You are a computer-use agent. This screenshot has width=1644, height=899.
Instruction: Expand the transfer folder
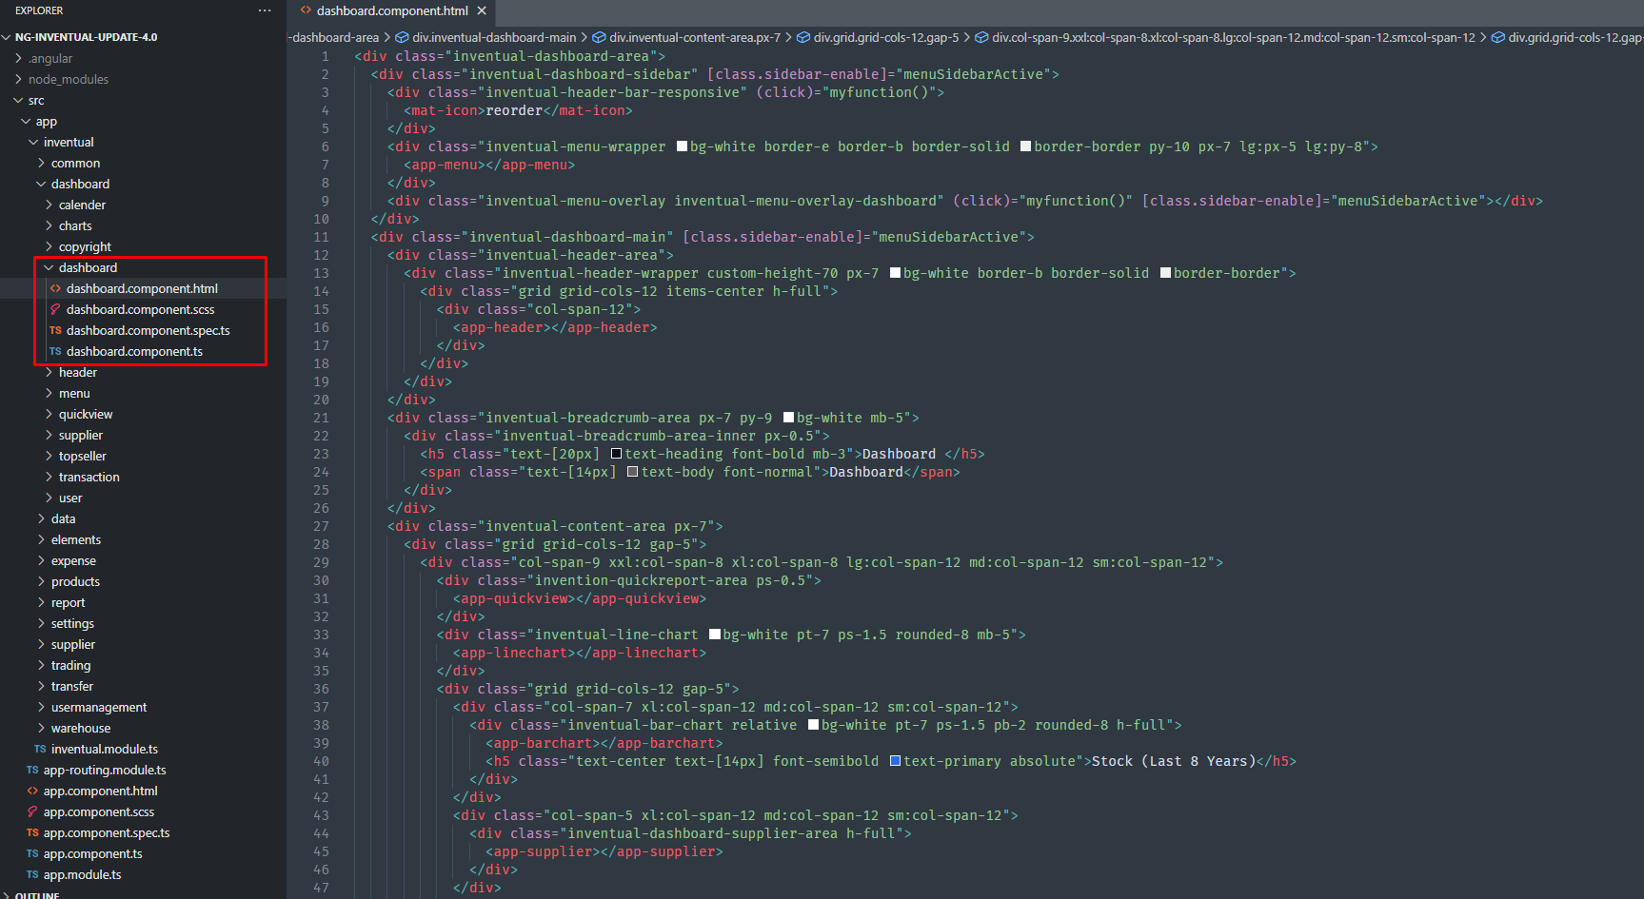click(x=41, y=686)
